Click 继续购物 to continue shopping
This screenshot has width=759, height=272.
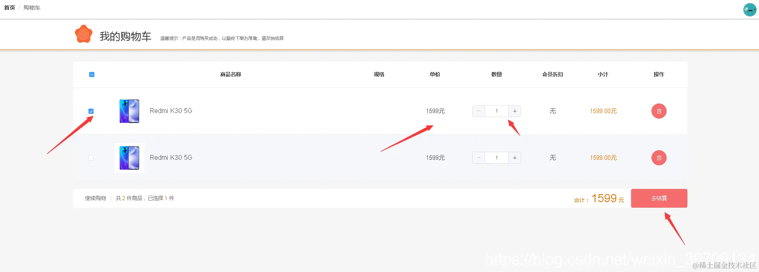coord(96,198)
